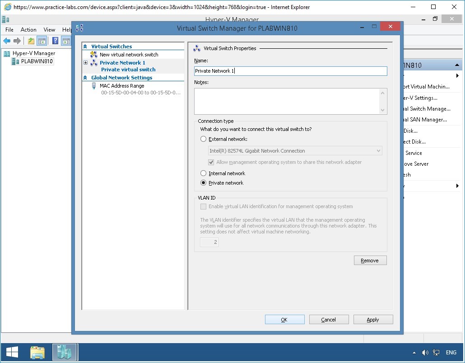Screen dimensions: 465x363
Task: Click the MAC Address Range icon
Action: 94,86
